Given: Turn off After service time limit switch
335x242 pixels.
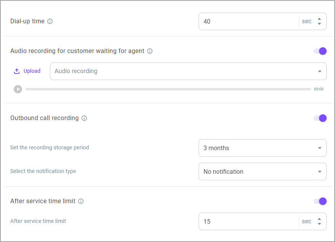Looking at the screenshot, I should click(320, 201).
